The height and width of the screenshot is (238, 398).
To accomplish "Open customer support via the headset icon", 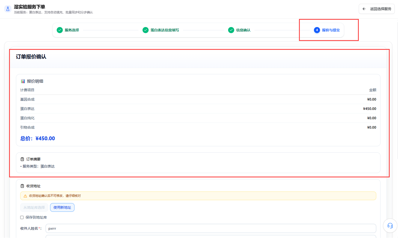I will click(390, 226).
